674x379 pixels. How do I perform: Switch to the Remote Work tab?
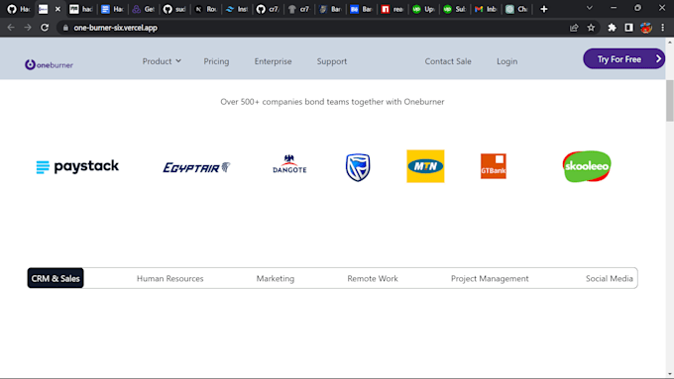click(373, 279)
